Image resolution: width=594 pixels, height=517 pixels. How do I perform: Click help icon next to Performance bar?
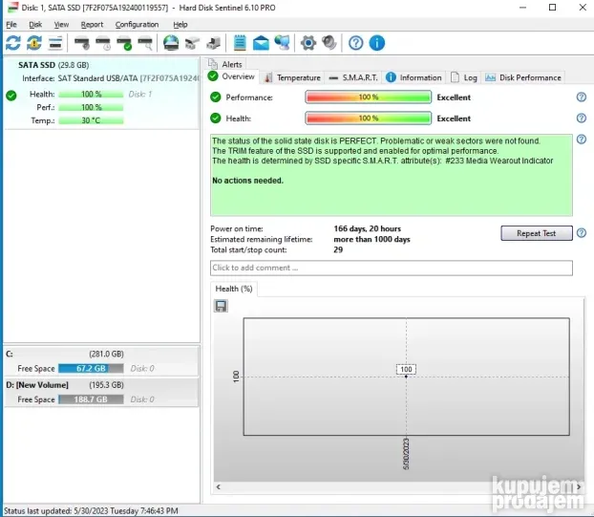(581, 97)
